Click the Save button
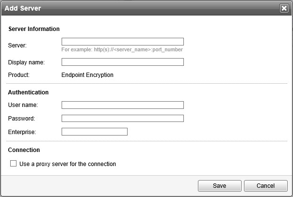The image size is (293, 197). pyautogui.click(x=220, y=185)
